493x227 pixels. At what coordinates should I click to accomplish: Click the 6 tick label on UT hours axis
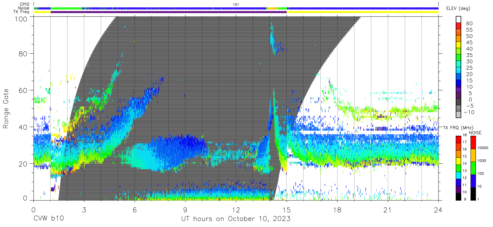[134, 210]
